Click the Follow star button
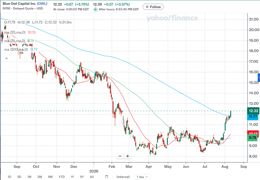The height and width of the screenshot is (180, 260). [x=153, y=7]
